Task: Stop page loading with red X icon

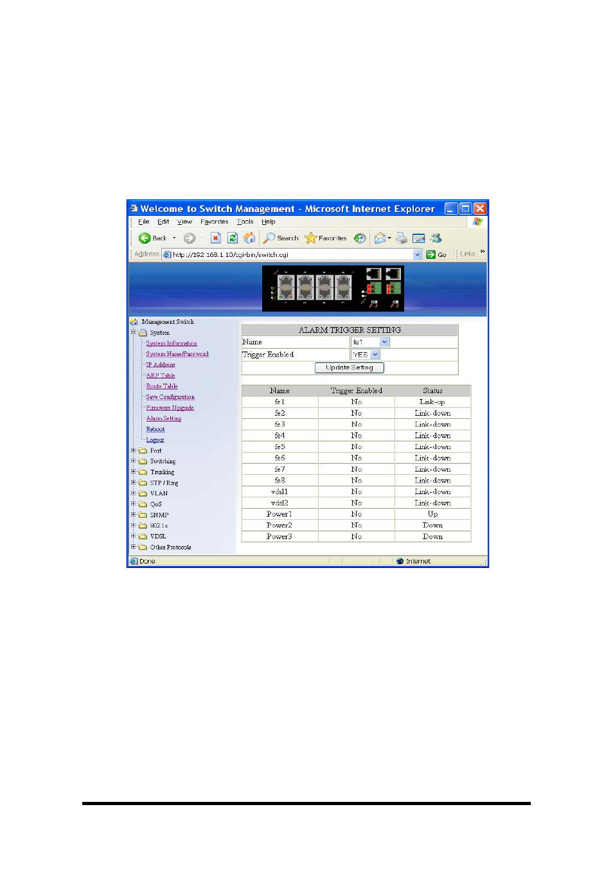Action: click(216, 238)
